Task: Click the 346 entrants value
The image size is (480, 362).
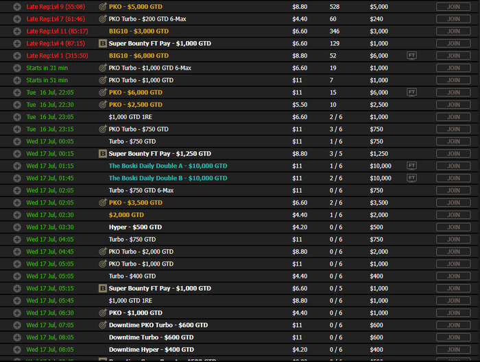Action: click(335, 31)
